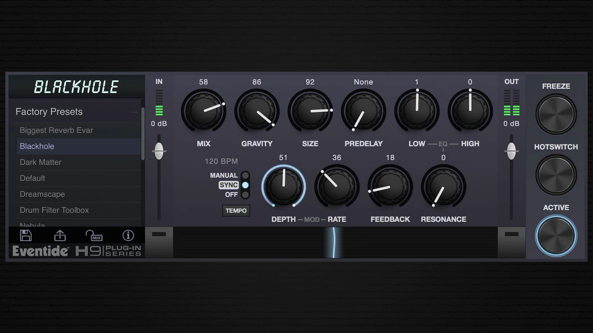Select SYNC tempo mode radio
Screen dimensions: 593x333
245,185
